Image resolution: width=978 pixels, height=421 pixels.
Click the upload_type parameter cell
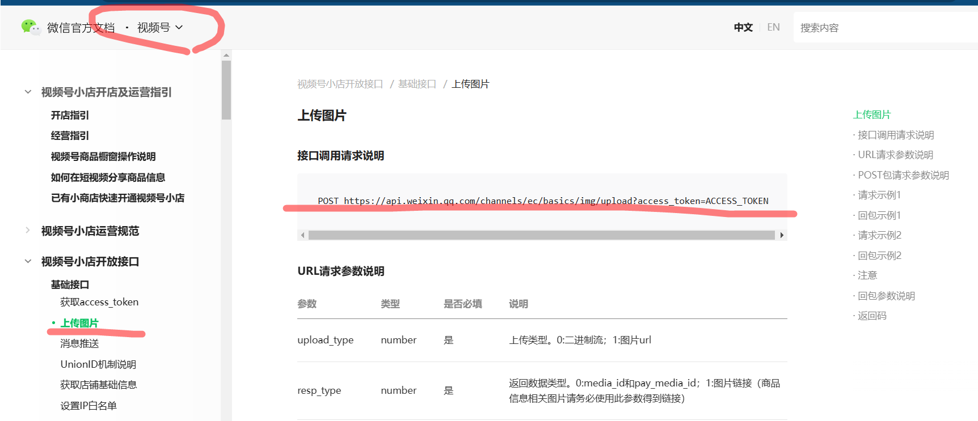pyautogui.click(x=326, y=340)
